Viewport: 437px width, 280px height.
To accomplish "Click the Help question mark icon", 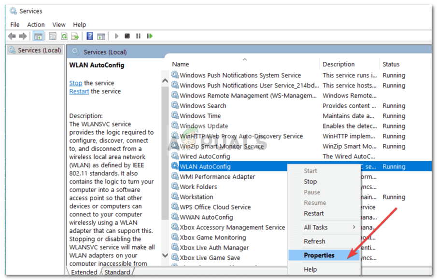I will point(89,35).
